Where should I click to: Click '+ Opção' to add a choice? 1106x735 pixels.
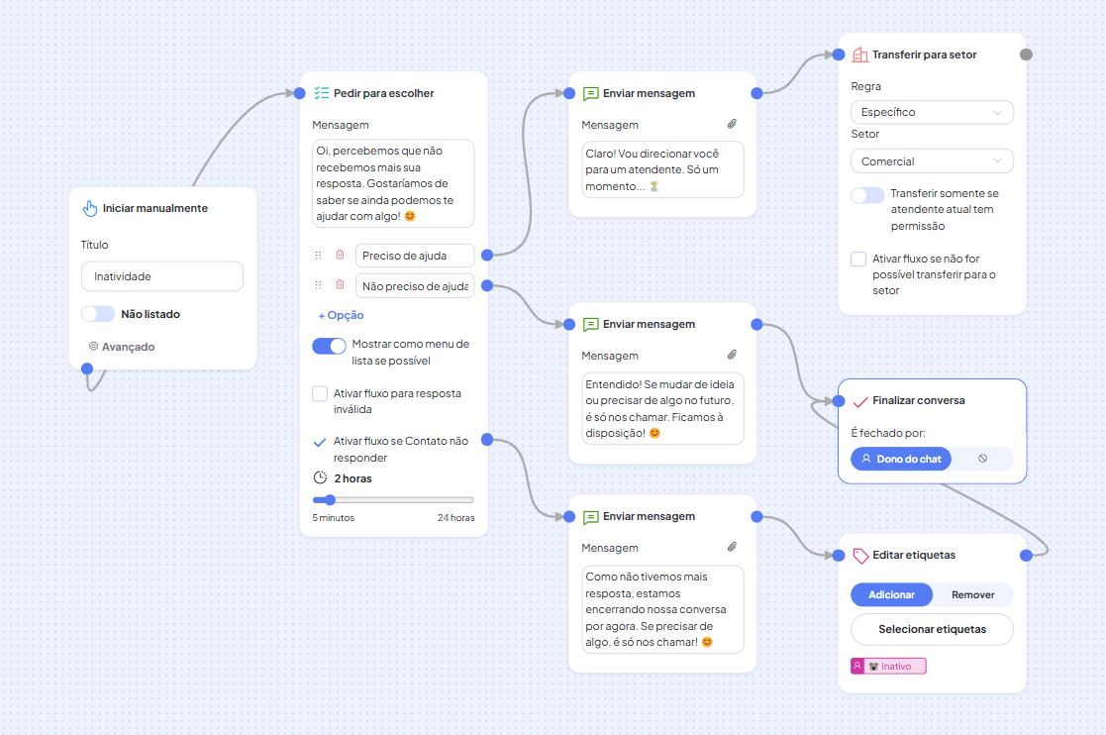(341, 315)
